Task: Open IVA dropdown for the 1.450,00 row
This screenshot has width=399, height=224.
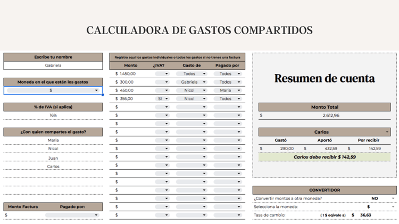Action: coord(162,74)
